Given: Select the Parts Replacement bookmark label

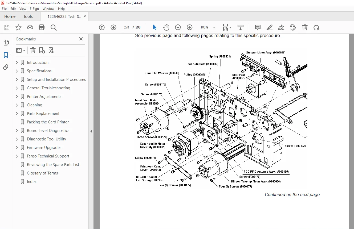Looking at the screenshot, I should coord(43,114).
